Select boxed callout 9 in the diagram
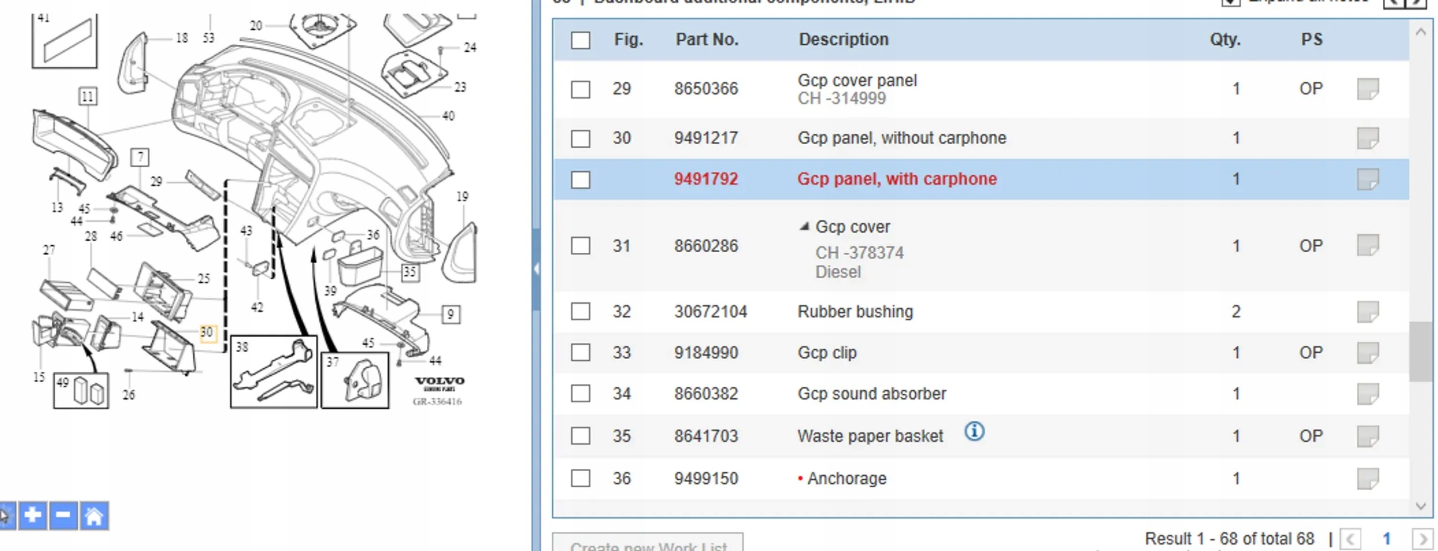 [450, 315]
